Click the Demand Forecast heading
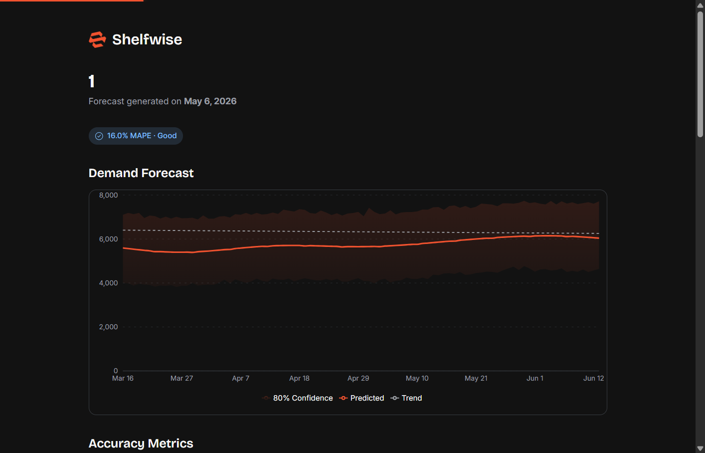Viewport: 705px width, 453px height. (141, 173)
